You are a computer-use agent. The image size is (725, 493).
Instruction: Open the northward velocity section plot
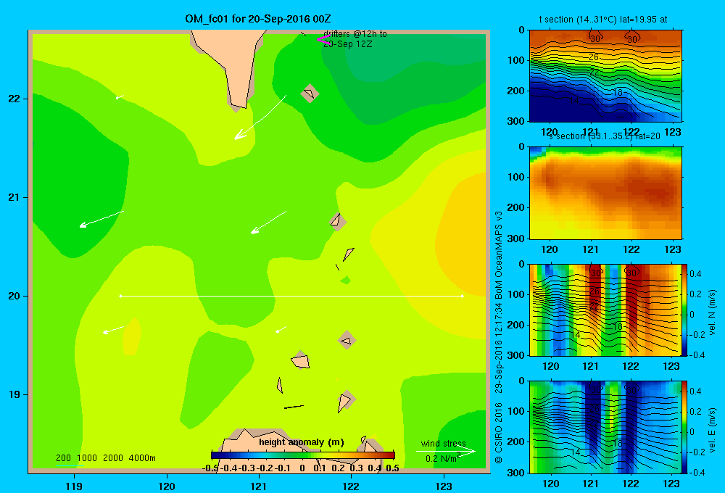tap(605, 310)
